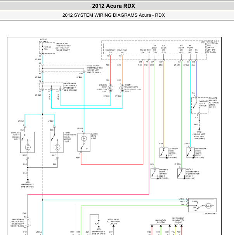Click the "LEFT REAR DOOR SWITCH" label

[173, 153]
